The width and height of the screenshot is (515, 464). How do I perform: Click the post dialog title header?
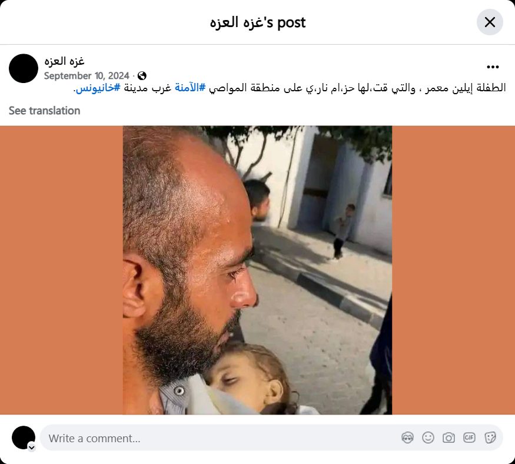click(258, 22)
